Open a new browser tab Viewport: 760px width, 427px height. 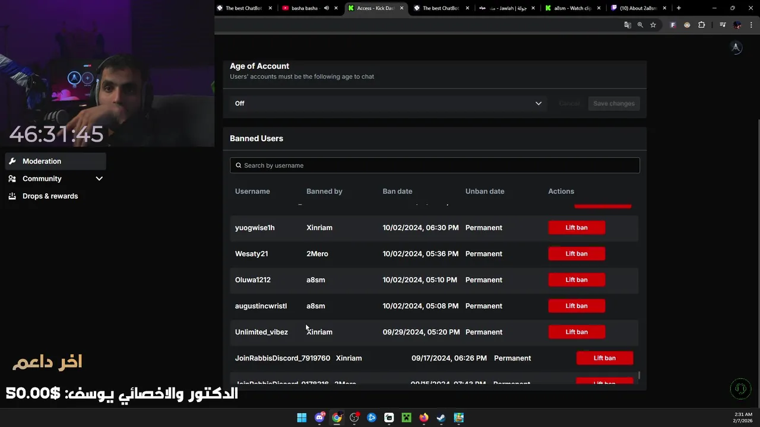pyautogui.click(x=679, y=8)
